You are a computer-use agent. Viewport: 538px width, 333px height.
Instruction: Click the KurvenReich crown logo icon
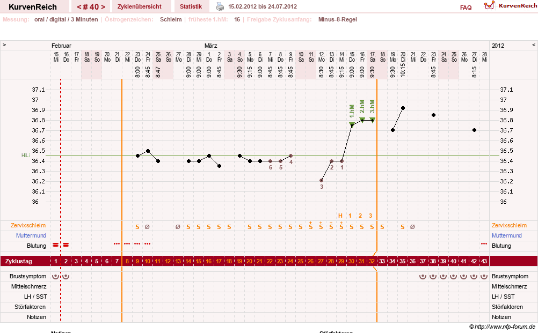[490, 5]
